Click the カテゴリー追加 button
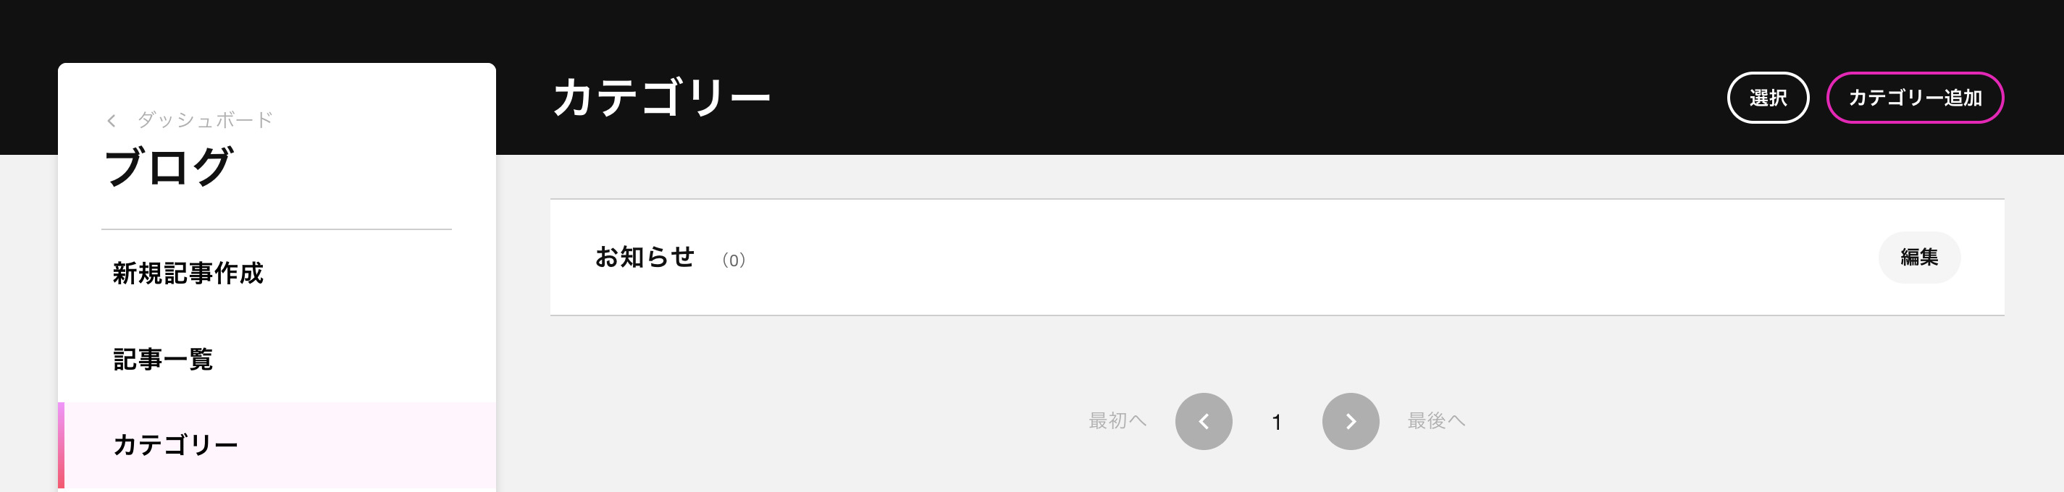2064x492 pixels. tap(1914, 98)
